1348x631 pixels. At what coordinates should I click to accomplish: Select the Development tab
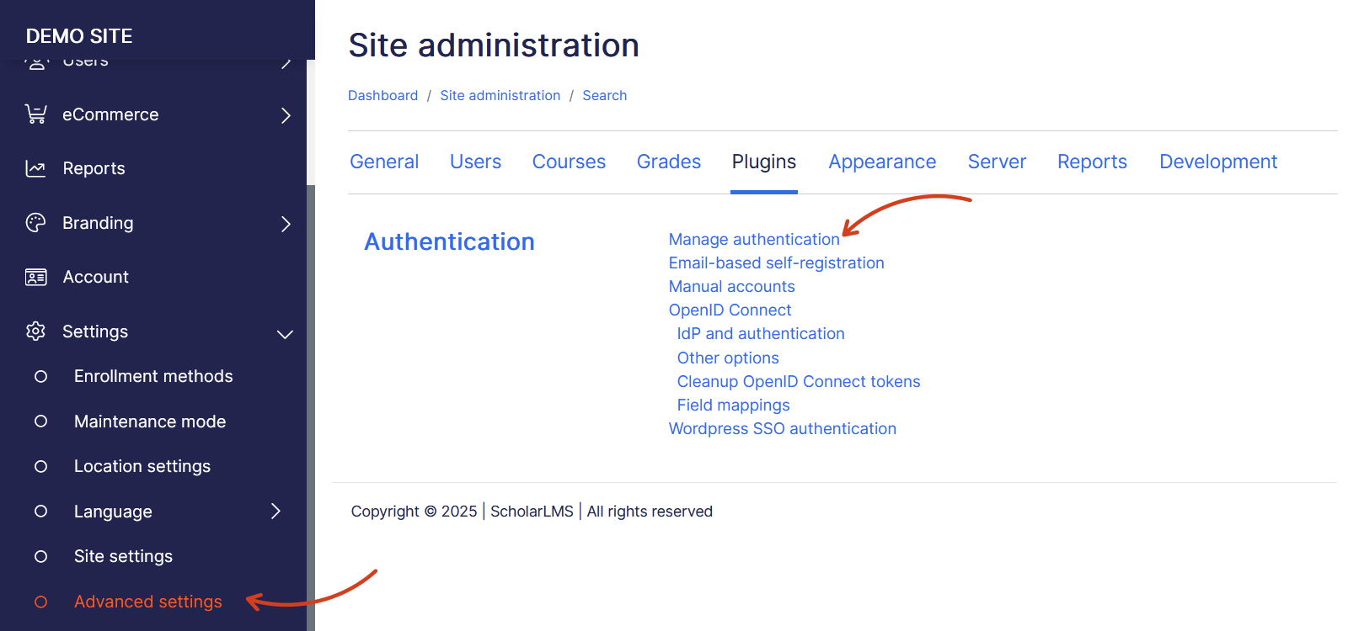tap(1217, 162)
